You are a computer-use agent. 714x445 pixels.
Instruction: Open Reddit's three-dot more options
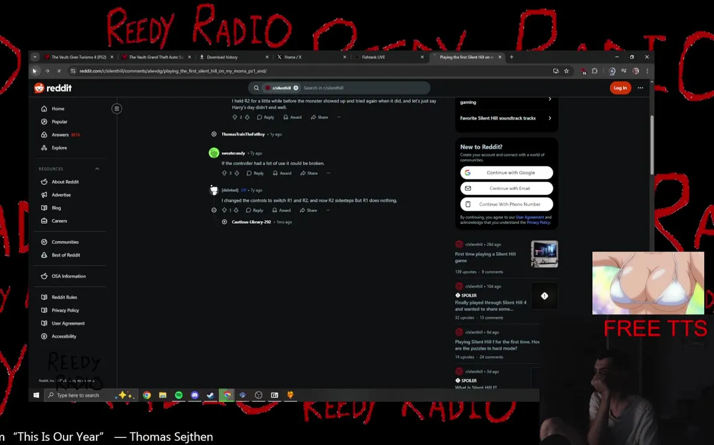[640, 88]
